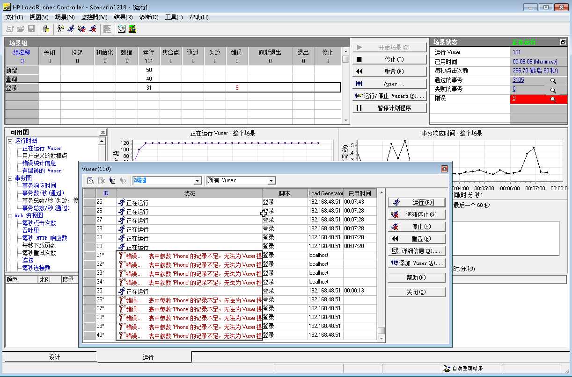The width and height of the screenshot is (572, 377).
Task: Click the scenario 重置(E) button in main window
Action: [x=389, y=71]
